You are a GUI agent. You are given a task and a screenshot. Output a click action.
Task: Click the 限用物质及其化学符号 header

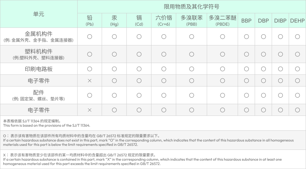click(x=192, y=7)
